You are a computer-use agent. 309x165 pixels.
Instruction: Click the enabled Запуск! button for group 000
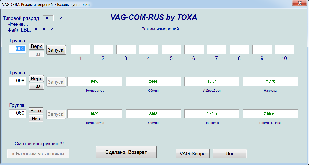56,50
